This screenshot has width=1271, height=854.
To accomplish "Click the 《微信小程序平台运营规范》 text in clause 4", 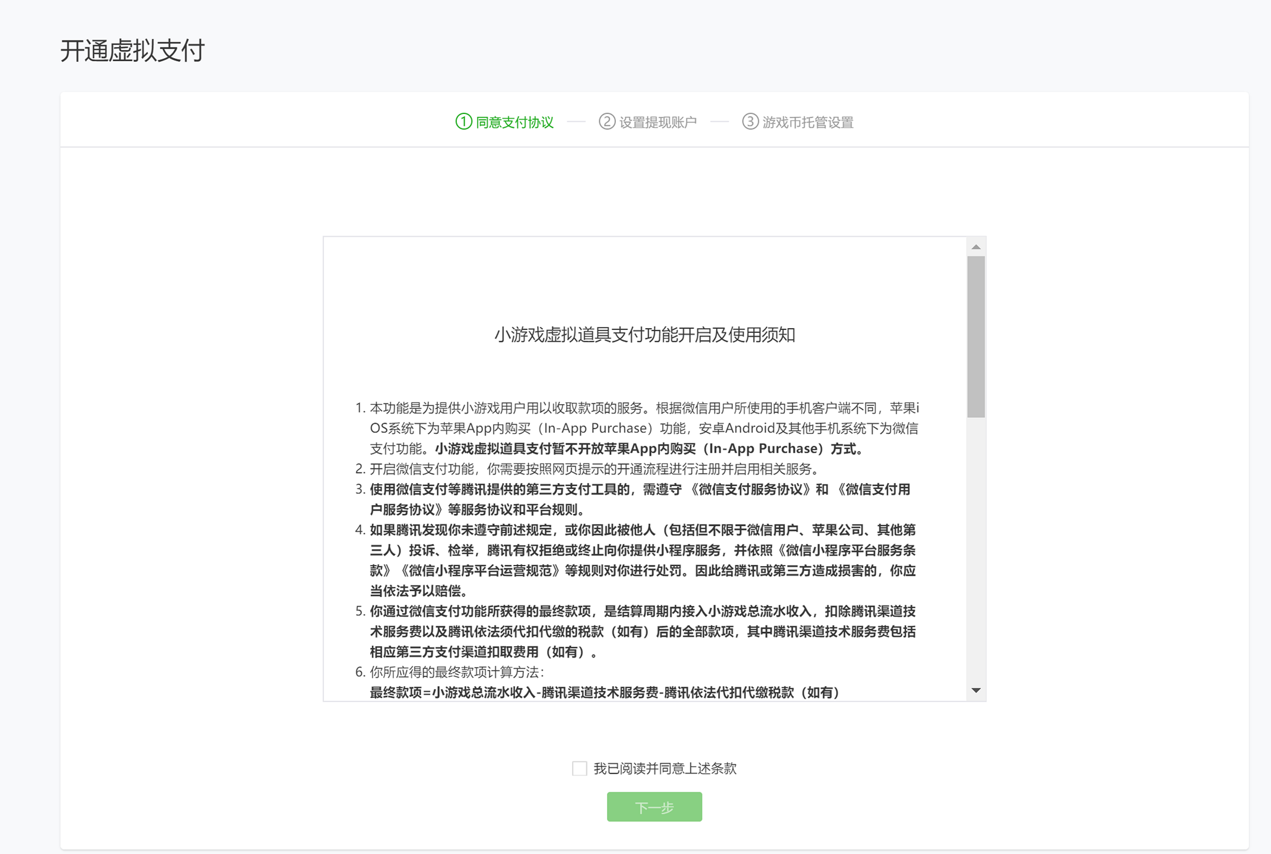I will [479, 571].
